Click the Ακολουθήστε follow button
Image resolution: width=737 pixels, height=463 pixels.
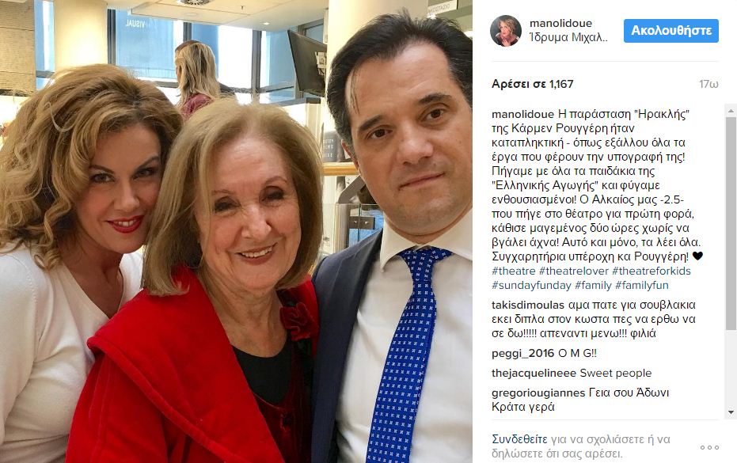coord(671,31)
